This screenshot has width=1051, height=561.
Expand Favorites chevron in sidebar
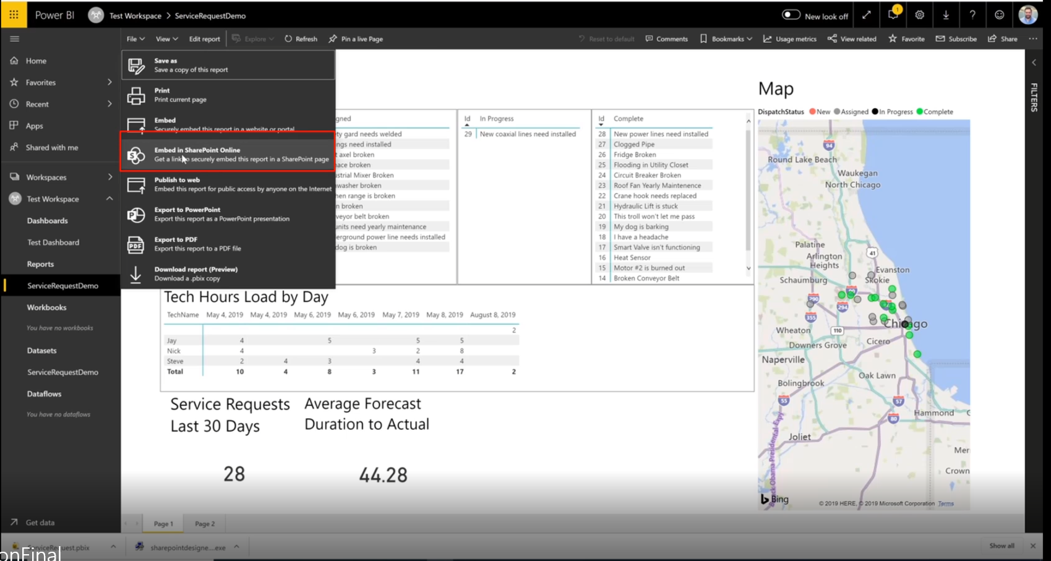tap(109, 82)
